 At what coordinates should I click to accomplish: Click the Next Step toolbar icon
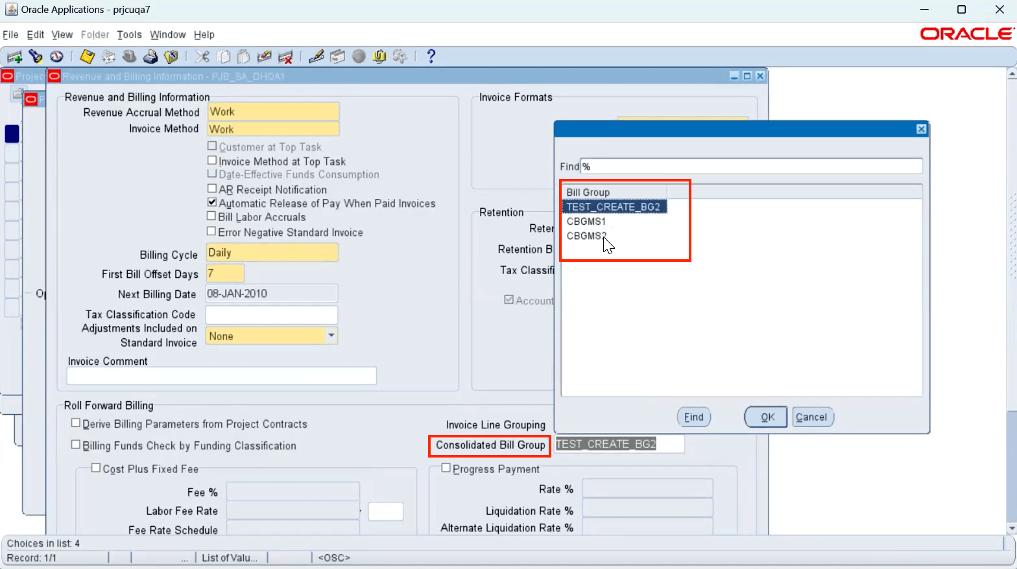108,57
